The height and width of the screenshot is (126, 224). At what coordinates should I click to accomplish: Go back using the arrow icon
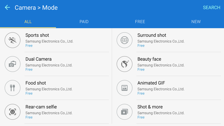click(7, 7)
